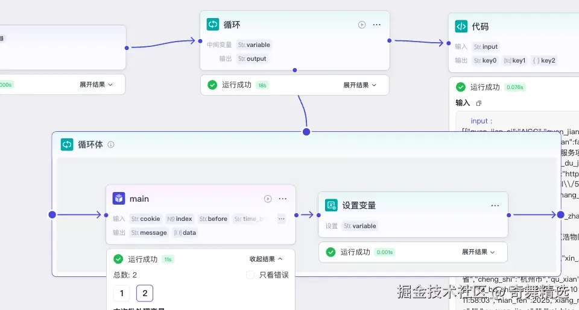Collapse main node results with 收起结果
The image size is (579, 310).
tap(266, 259)
